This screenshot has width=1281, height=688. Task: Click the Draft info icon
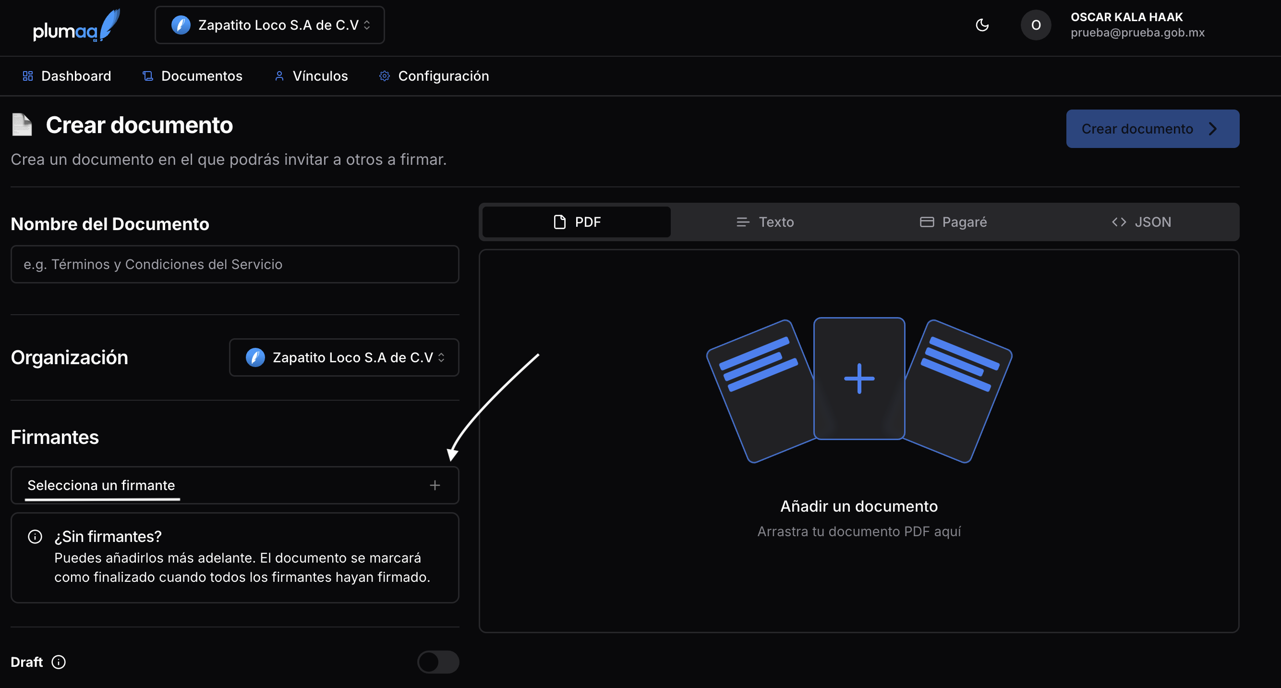coord(59,662)
